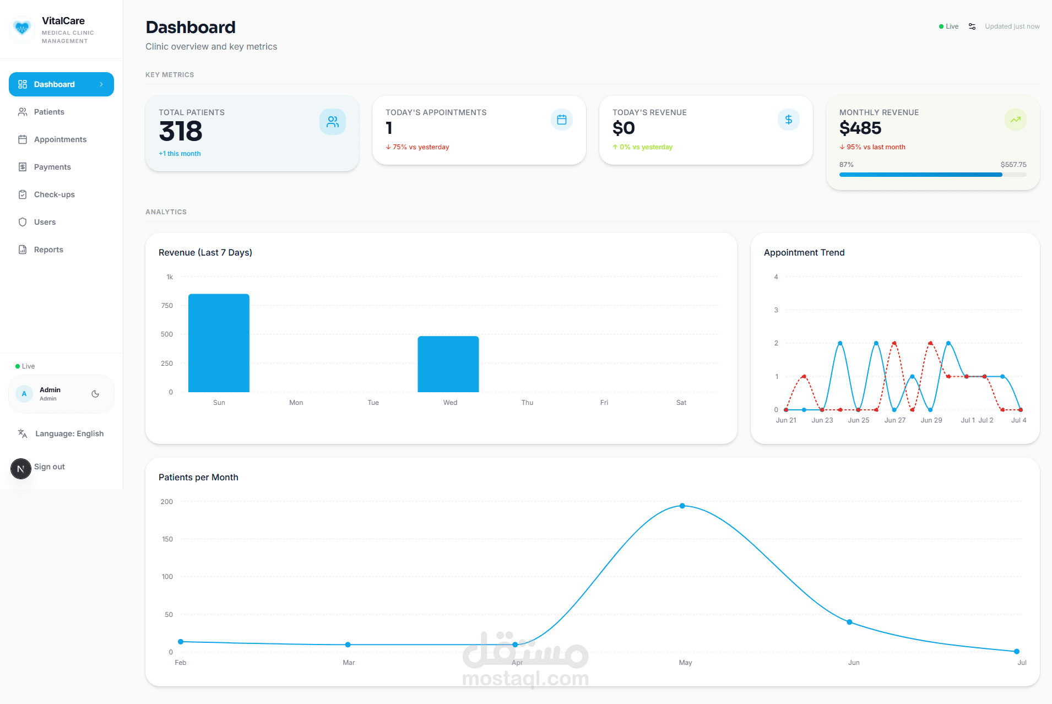This screenshot has height=704, width=1052.
Task: Select the May peak point in Patients per Month
Action: tap(682, 506)
